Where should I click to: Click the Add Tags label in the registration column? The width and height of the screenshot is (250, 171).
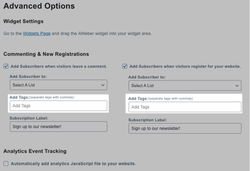click(x=137, y=98)
